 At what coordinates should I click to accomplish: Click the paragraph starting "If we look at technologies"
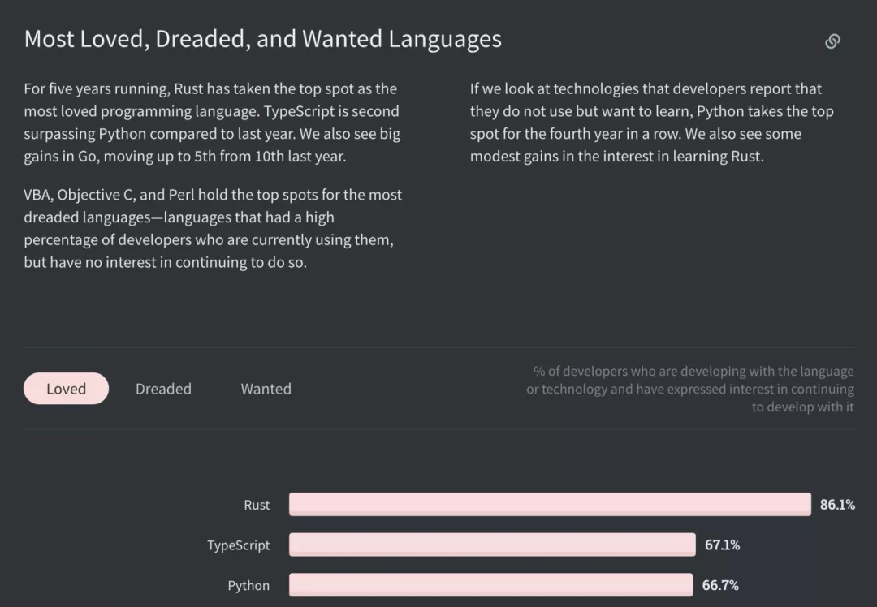651,123
